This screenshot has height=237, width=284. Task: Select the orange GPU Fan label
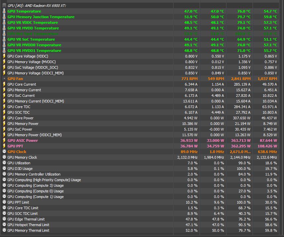15,79
